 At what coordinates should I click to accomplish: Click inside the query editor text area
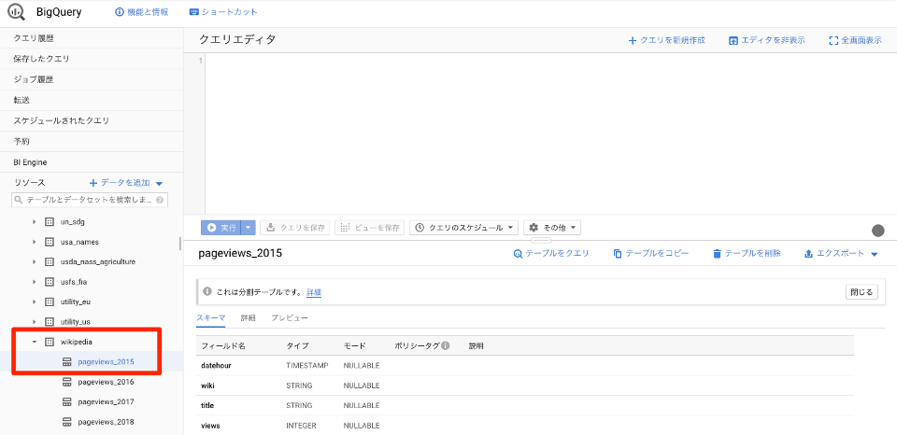[x=549, y=134]
